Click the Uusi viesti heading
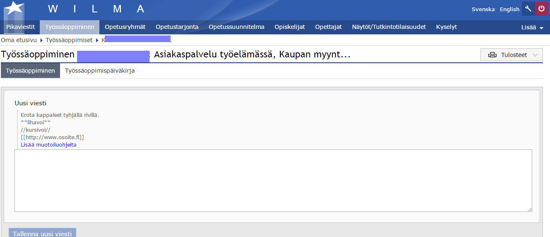Image resolution: width=550 pixels, height=237 pixels. [30, 103]
